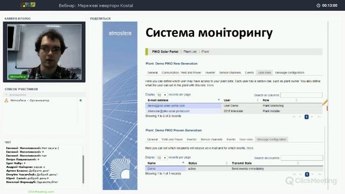
Task: Open the Demo recipient entry
Action: [x=151, y=169]
